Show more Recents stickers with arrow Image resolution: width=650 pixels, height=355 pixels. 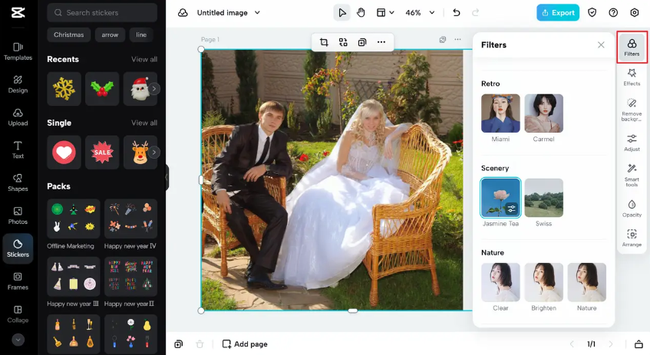pyautogui.click(x=153, y=89)
